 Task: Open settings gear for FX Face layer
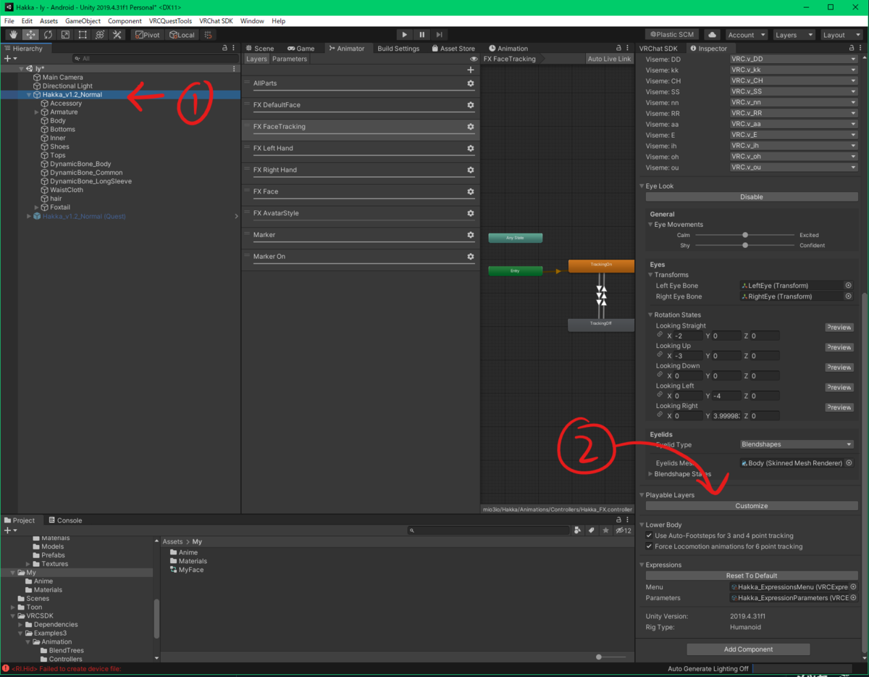click(471, 191)
